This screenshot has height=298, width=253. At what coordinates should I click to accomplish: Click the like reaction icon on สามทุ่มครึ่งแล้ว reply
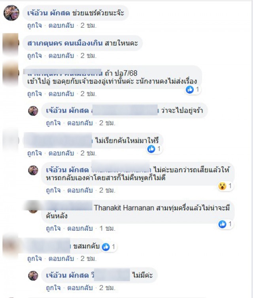pyautogui.click(x=222, y=224)
